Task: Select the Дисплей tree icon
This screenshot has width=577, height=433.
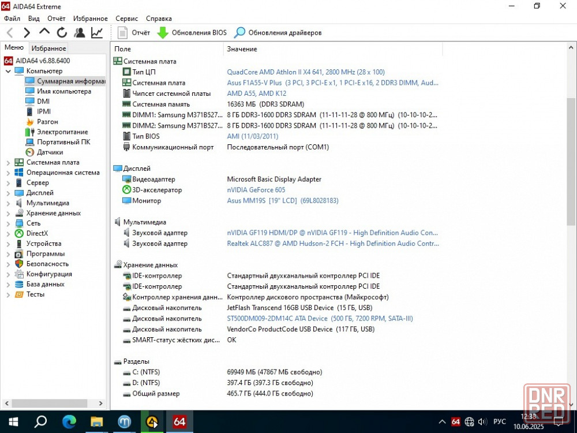Action: (x=19, y=193)
